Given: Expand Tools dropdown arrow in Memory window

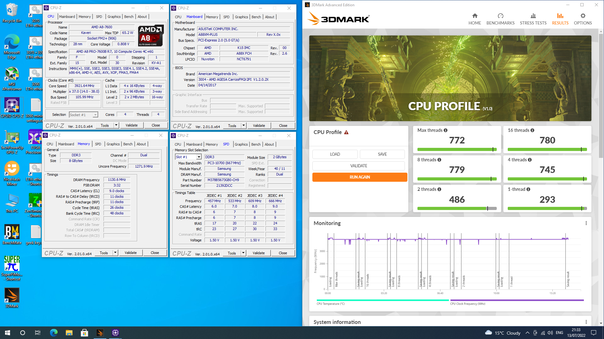Looking at the screenshot, I should pos(115,253).
